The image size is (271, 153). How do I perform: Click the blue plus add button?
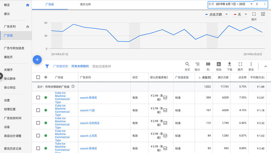click(x=37, y=60)
